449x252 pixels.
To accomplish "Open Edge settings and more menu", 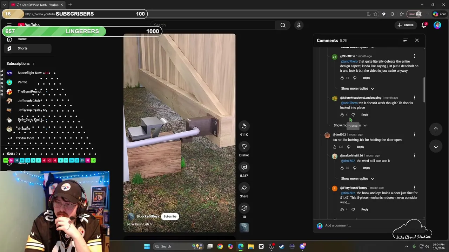I will [x=427, y=14].
